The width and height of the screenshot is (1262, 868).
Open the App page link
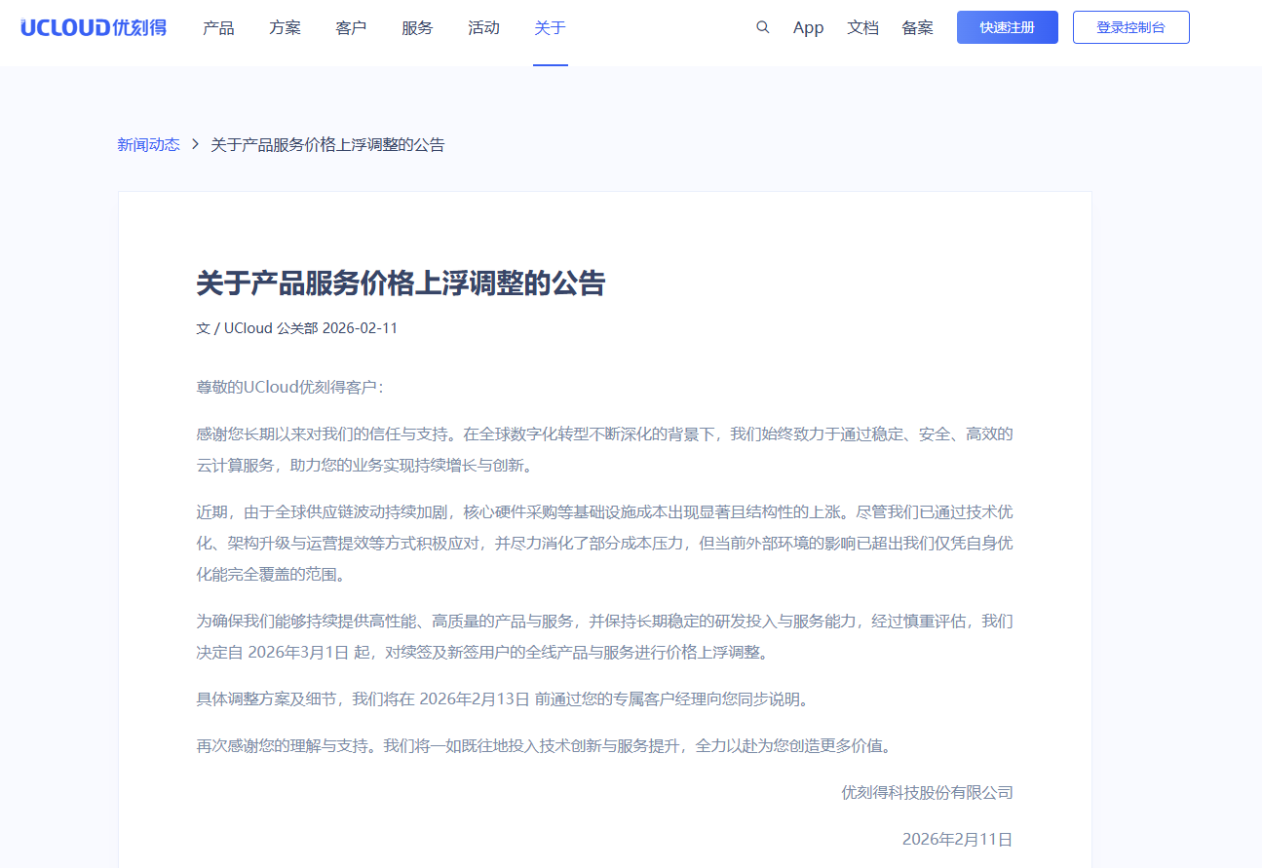[808, 27]
